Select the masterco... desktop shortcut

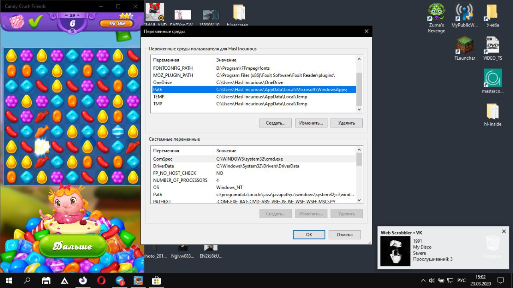click(493, 81)
